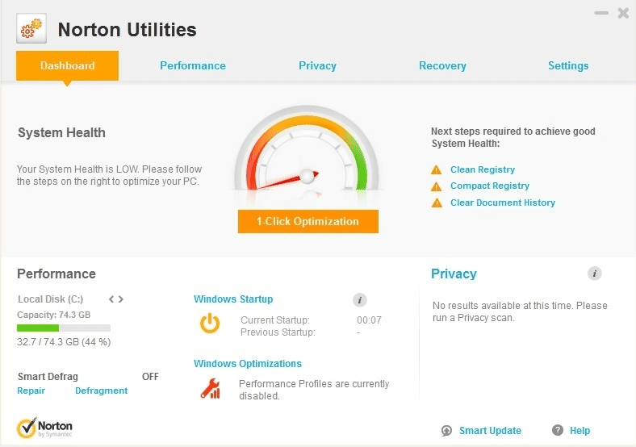Click the Norton Utilities gear logo icon
Screen dimensions: 636x447
(31, 30)
